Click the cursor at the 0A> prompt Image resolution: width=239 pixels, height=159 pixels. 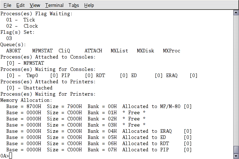[x=11, y=156]
